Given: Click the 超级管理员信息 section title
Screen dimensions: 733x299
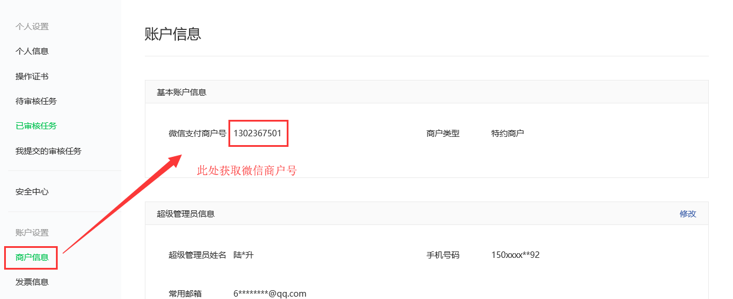Looking at the screenshot, I should tap(185, 214).
